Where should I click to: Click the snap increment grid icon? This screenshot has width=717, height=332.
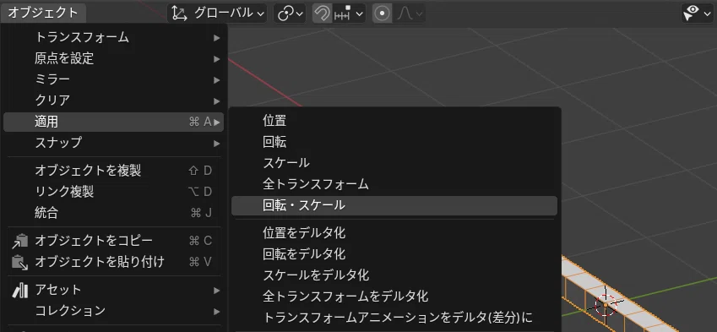(343, 14)
